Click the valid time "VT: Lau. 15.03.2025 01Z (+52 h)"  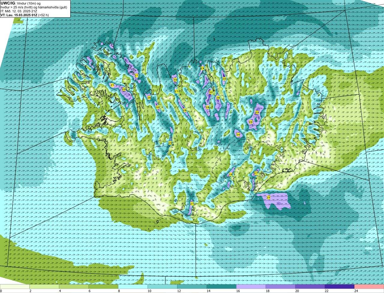(25, 15)
